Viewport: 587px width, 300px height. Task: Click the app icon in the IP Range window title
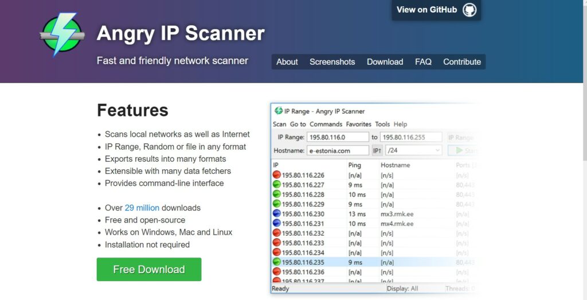[278, 111]
